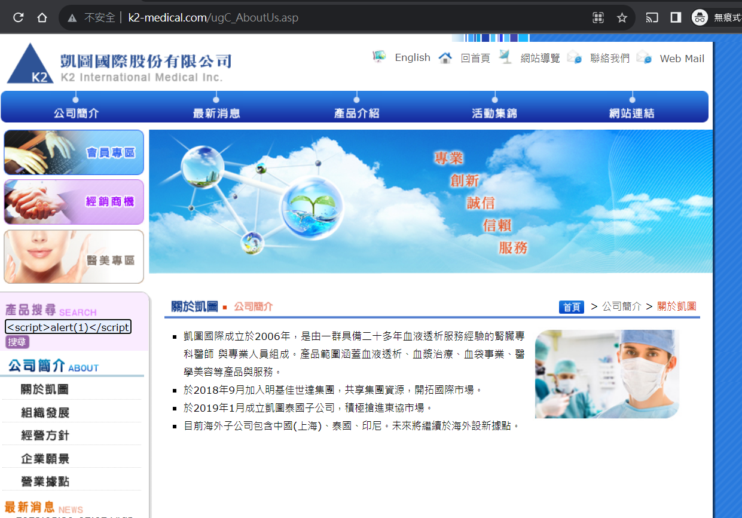Image resolution: width=742 pixels, height=518 pixels.
Task: Open the 網站連結 navigation menu
Action: [x=632, y=113]
